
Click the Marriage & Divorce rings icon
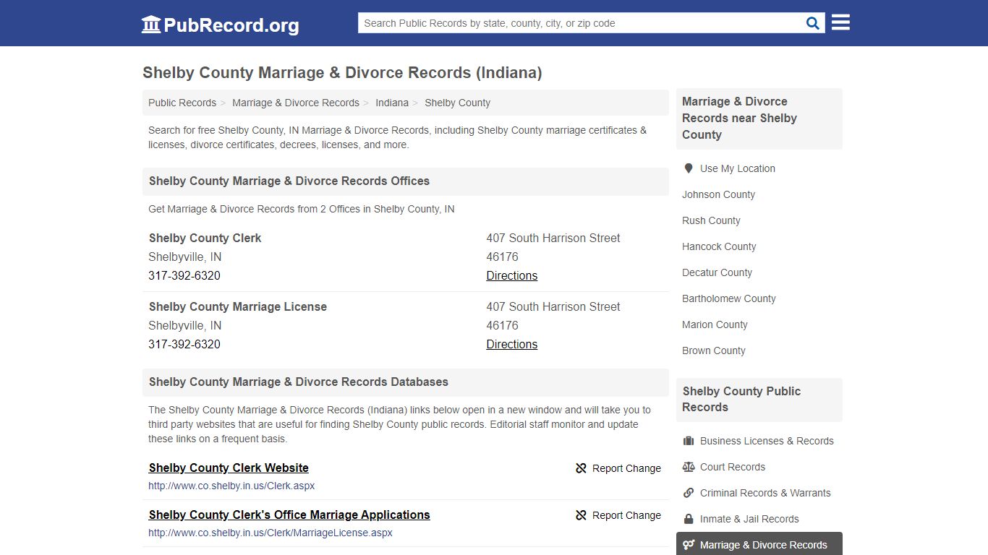[x=689, y=545]
